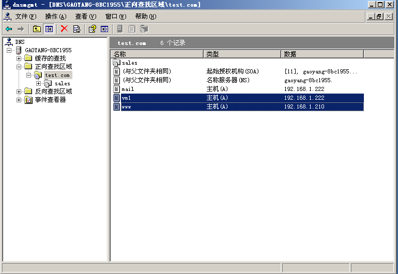Click the 缓存的查找 folder icon
Viewport: 398px width, 274px height.
tap(28, 58)
